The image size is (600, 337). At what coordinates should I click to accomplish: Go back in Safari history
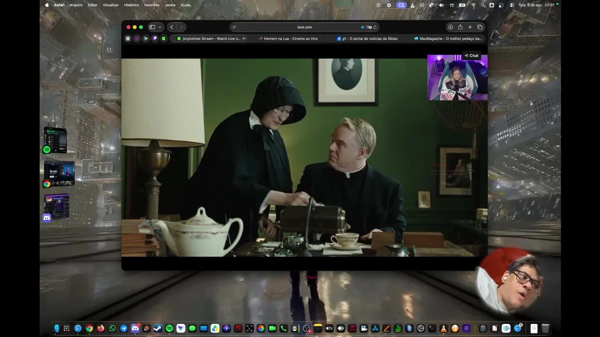[172, 27]
